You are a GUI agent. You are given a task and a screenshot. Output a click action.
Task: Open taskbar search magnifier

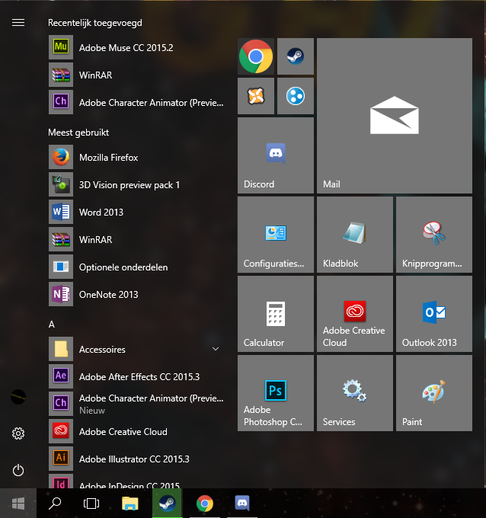point(55,503)
